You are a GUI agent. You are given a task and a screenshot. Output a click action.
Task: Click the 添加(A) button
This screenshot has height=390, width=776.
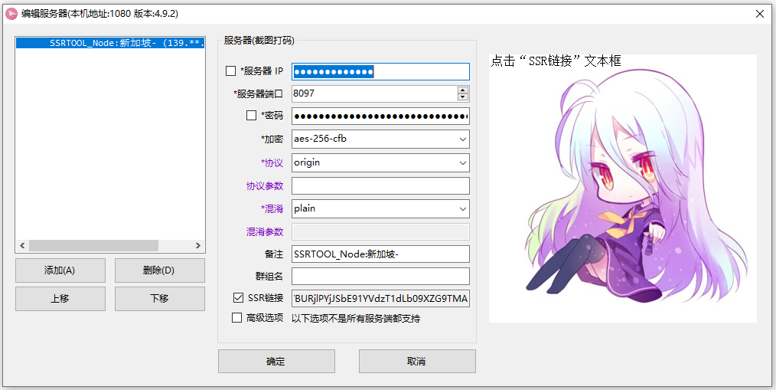pyautogui.click(x=60, y=270)
